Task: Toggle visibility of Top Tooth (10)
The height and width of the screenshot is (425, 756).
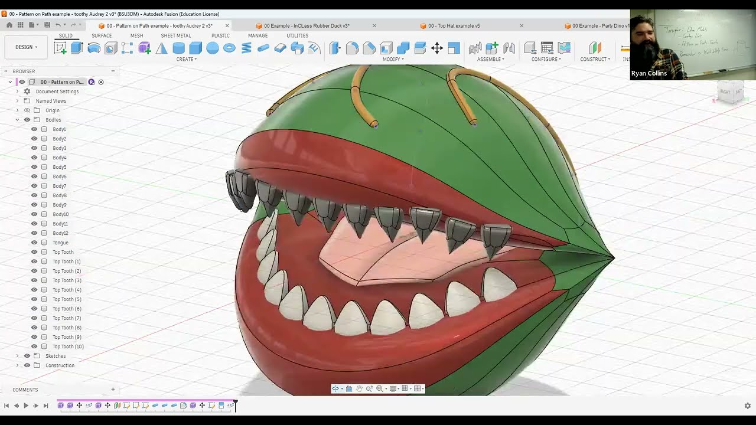Action: pyautogui.click(x=34, y=346)
